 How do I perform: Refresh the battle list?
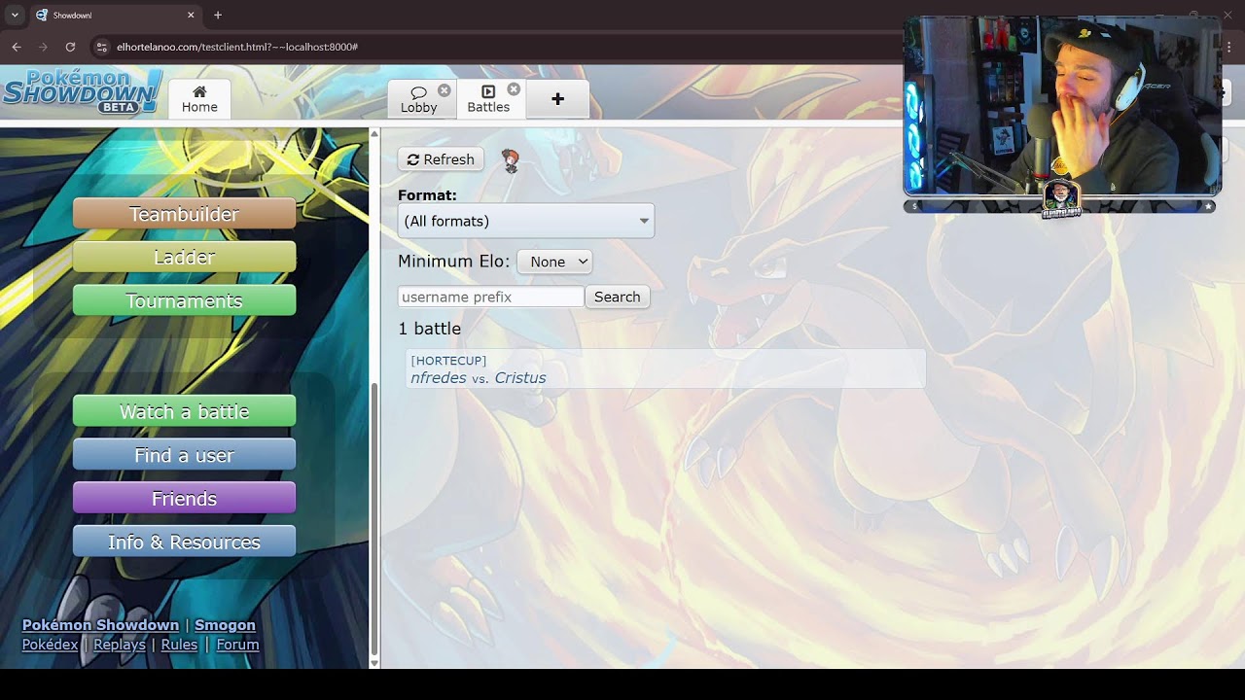pyautogui.click(x=441, y=159)
